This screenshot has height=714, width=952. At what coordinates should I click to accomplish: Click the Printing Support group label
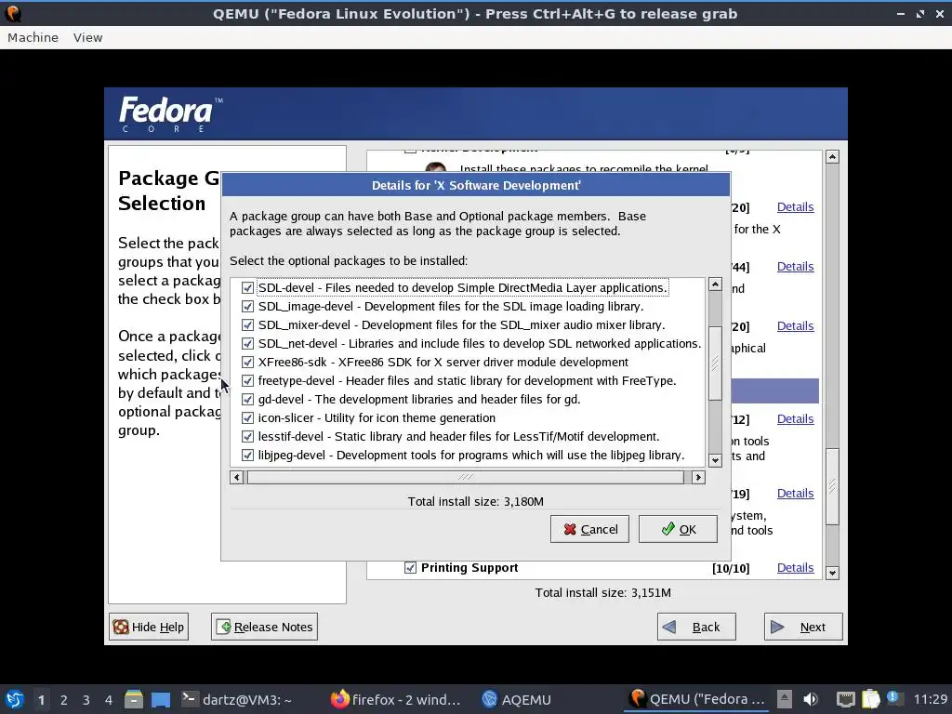[x=469, y=568]
